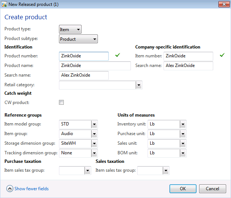Viewport: 231px width, 198px height.
Task: Open the Tracking dimension group dropdown
Action: [94, 153]
